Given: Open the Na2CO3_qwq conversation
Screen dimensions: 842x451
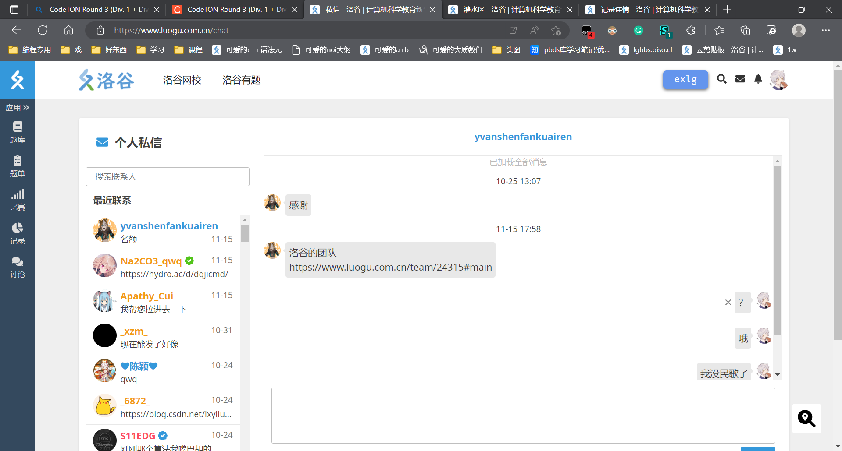Looking at the screenshot, I should point(163,267).
